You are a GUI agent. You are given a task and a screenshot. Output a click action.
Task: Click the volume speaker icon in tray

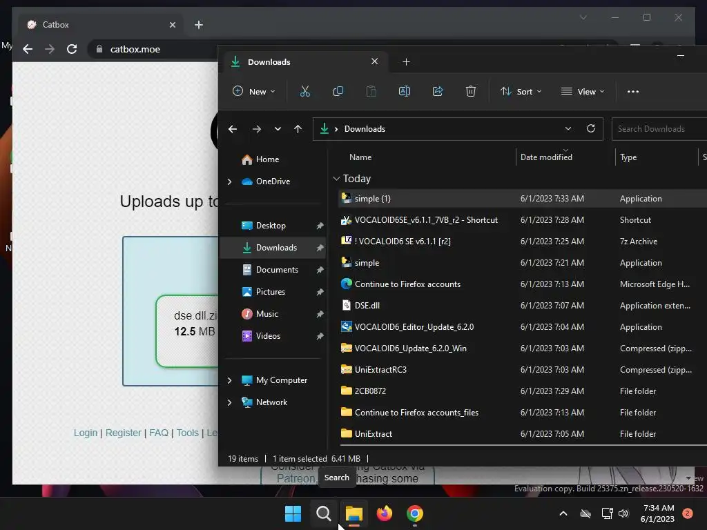623,513
